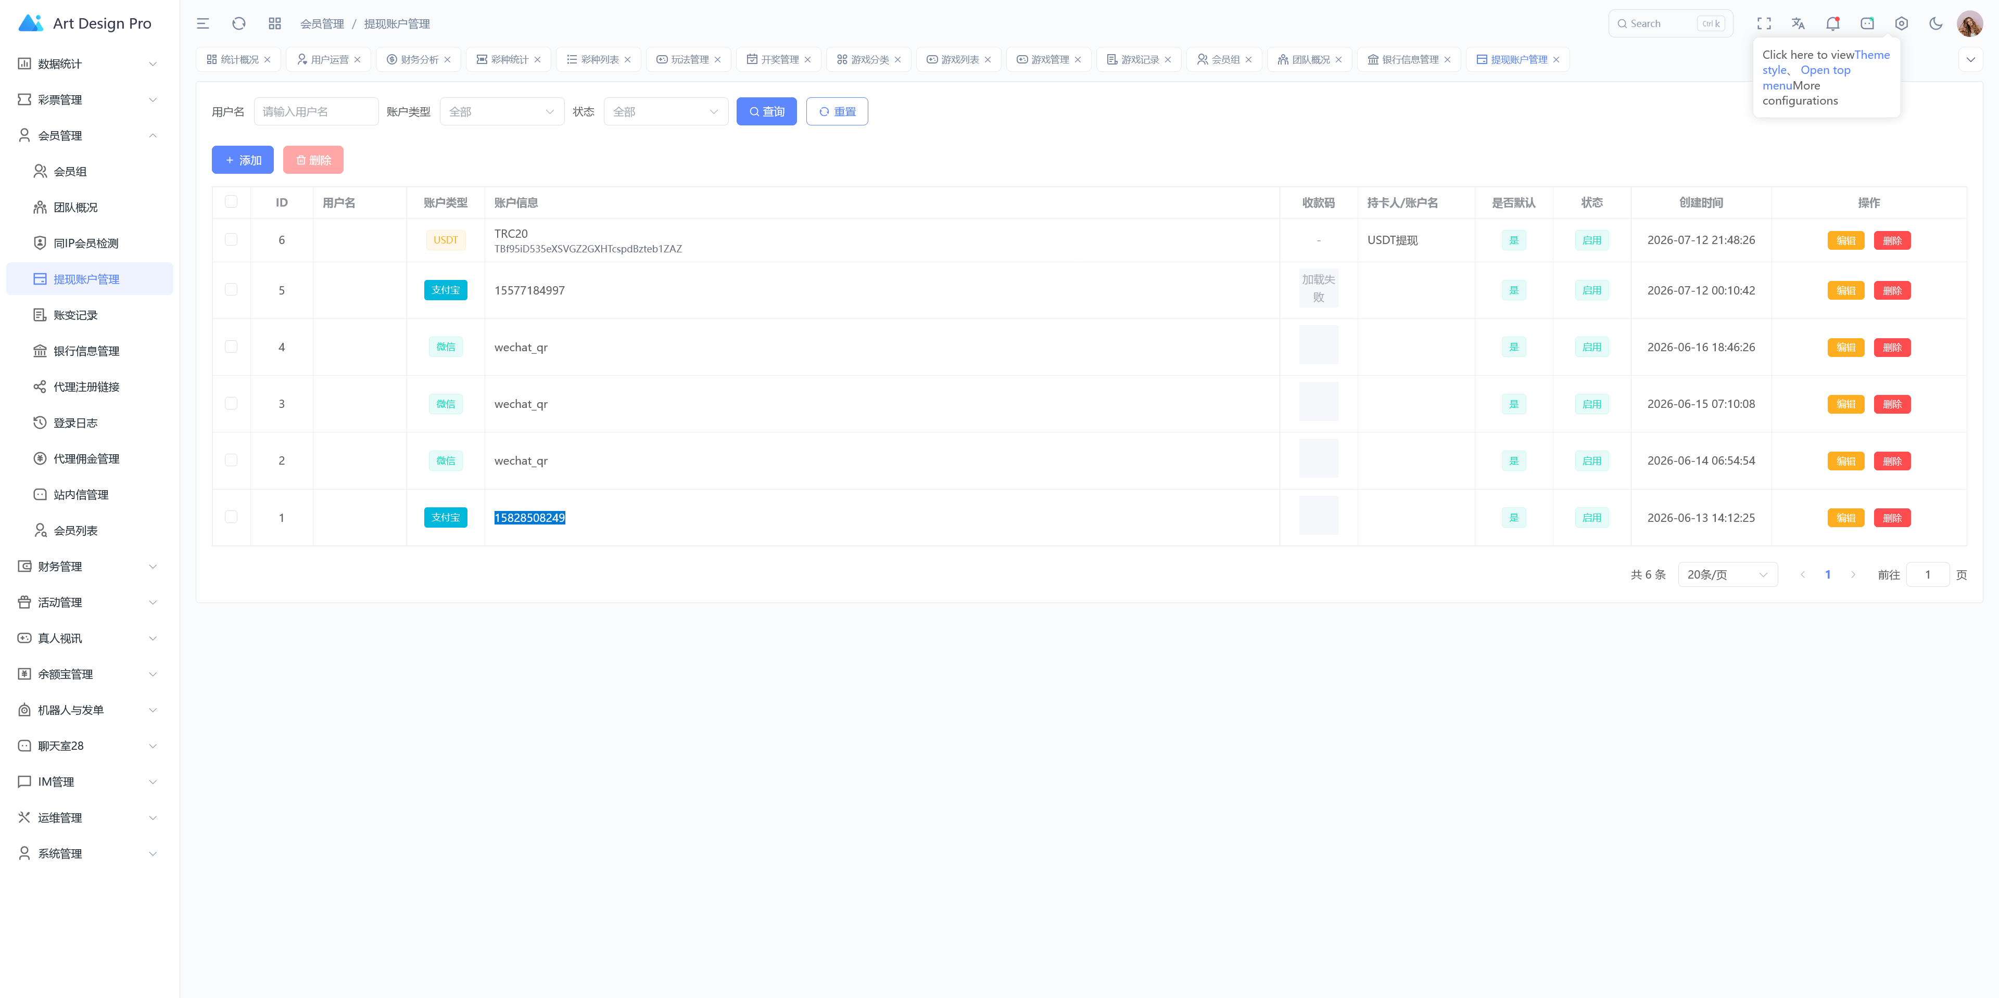Edit the account in row ID 6
The image size is (1999, 998).
click(x=1845, y=240)
